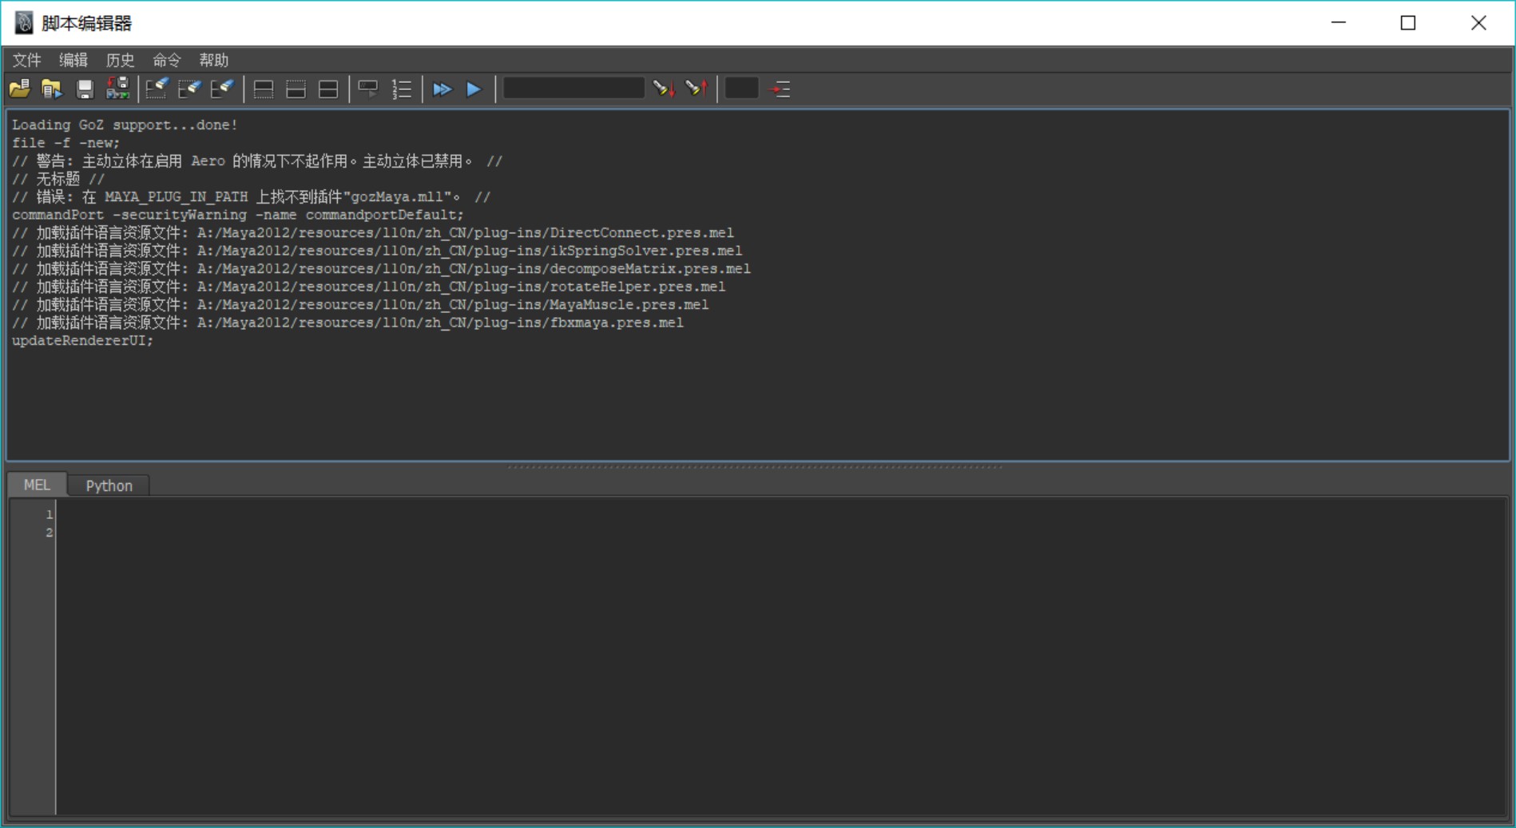Viewport: 1516px width, 828px height.
Task: Show both history and input panes
Action: click(328, 89)
